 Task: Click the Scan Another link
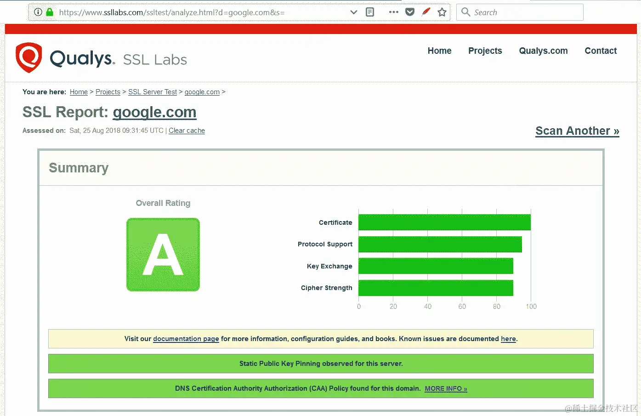click(577, 131)
